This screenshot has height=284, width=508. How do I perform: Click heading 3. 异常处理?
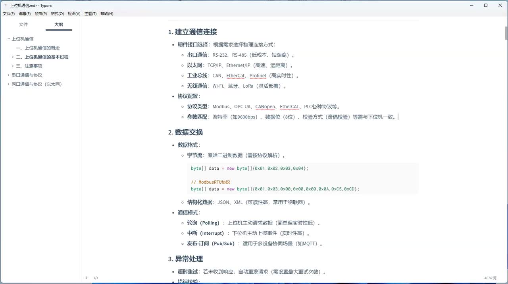pos(185,259)
